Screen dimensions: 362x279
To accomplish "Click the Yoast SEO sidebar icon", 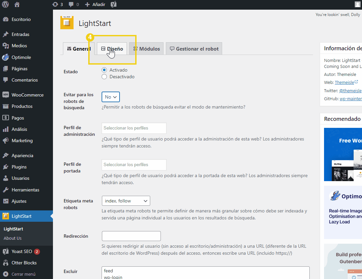I will tap(6, 251).
